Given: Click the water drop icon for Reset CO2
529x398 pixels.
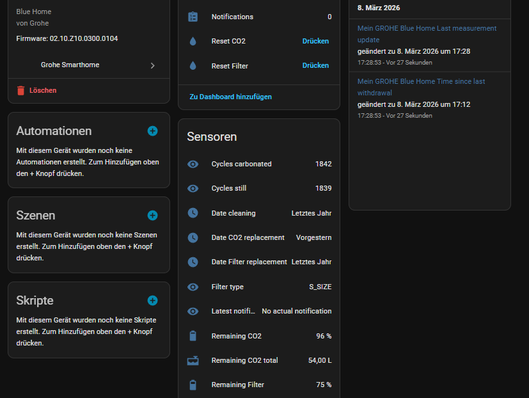Looking at the screenshot, I should [x=193, y=41].
